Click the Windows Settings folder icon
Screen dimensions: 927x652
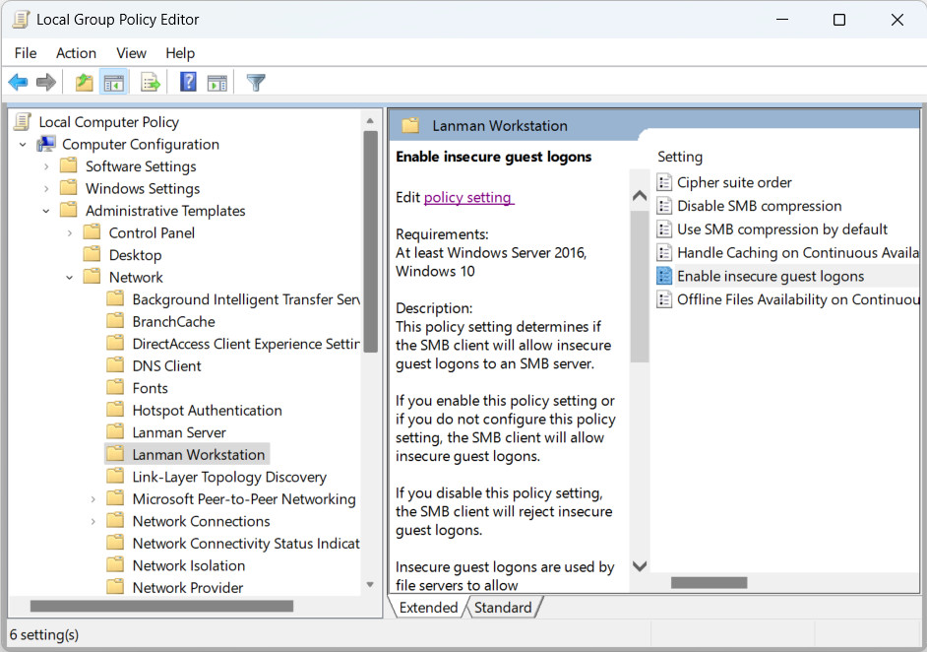69,187
